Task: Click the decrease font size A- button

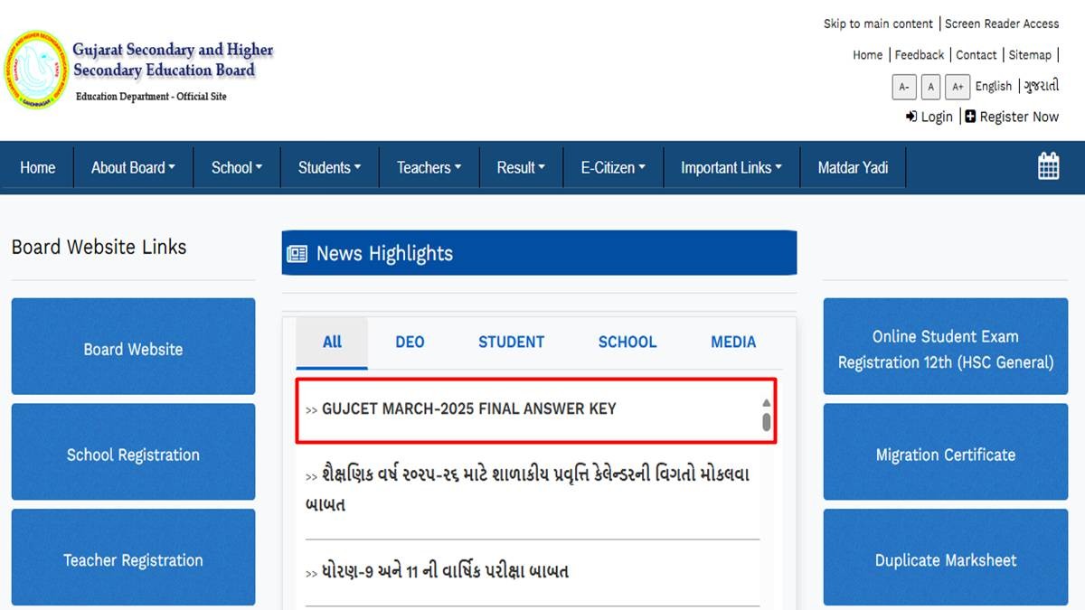Action: [x=903, y=87]
